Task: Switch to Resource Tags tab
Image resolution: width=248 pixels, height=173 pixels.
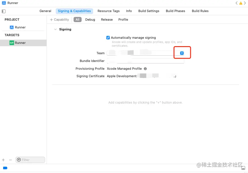Action: pyautogui.click(x=109, y=11)
